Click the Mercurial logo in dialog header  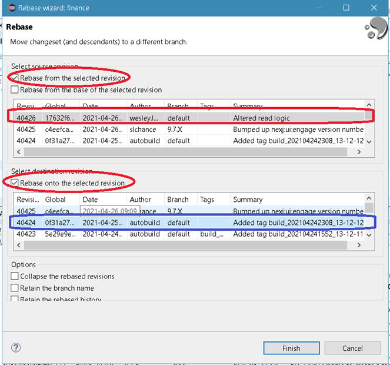click(x=375, y=29)
